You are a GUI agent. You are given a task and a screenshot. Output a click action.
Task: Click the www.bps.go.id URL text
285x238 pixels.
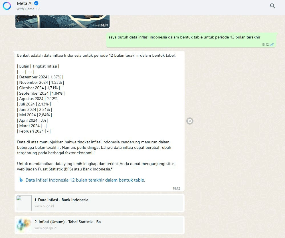pos(45,228)
